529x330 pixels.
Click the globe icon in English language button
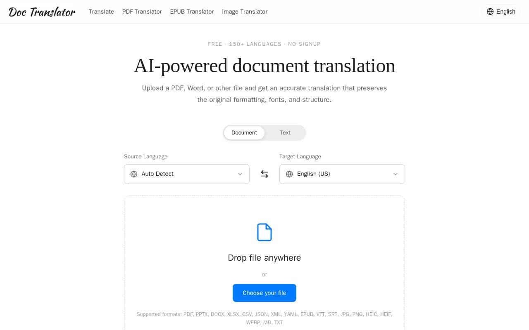(x=490, y=12)
